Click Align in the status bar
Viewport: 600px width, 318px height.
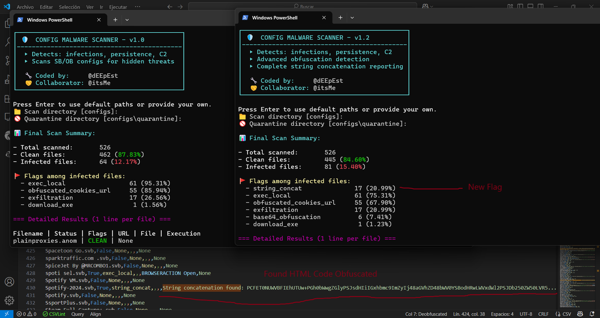[96, 314]
